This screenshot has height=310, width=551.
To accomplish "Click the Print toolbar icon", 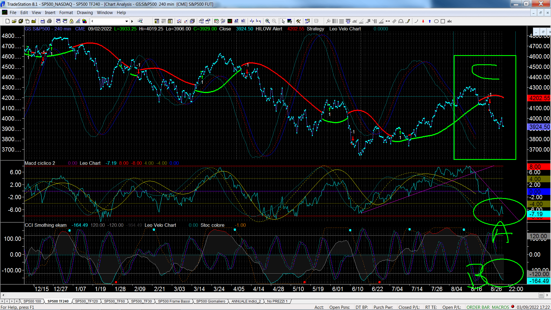I will pyautogui.click(x=49, y=21).
